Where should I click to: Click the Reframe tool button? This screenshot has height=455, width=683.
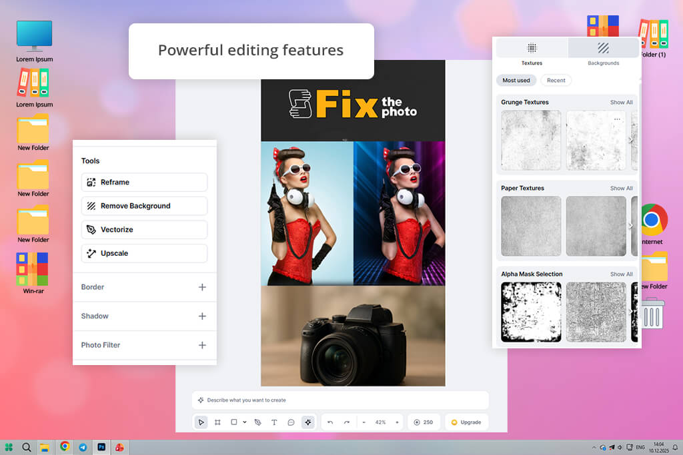pos(144,183)
